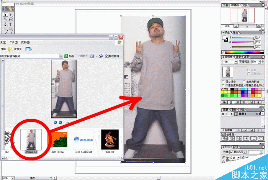
Task: Select the Direct Selection tool
Action: coord(11,15)
